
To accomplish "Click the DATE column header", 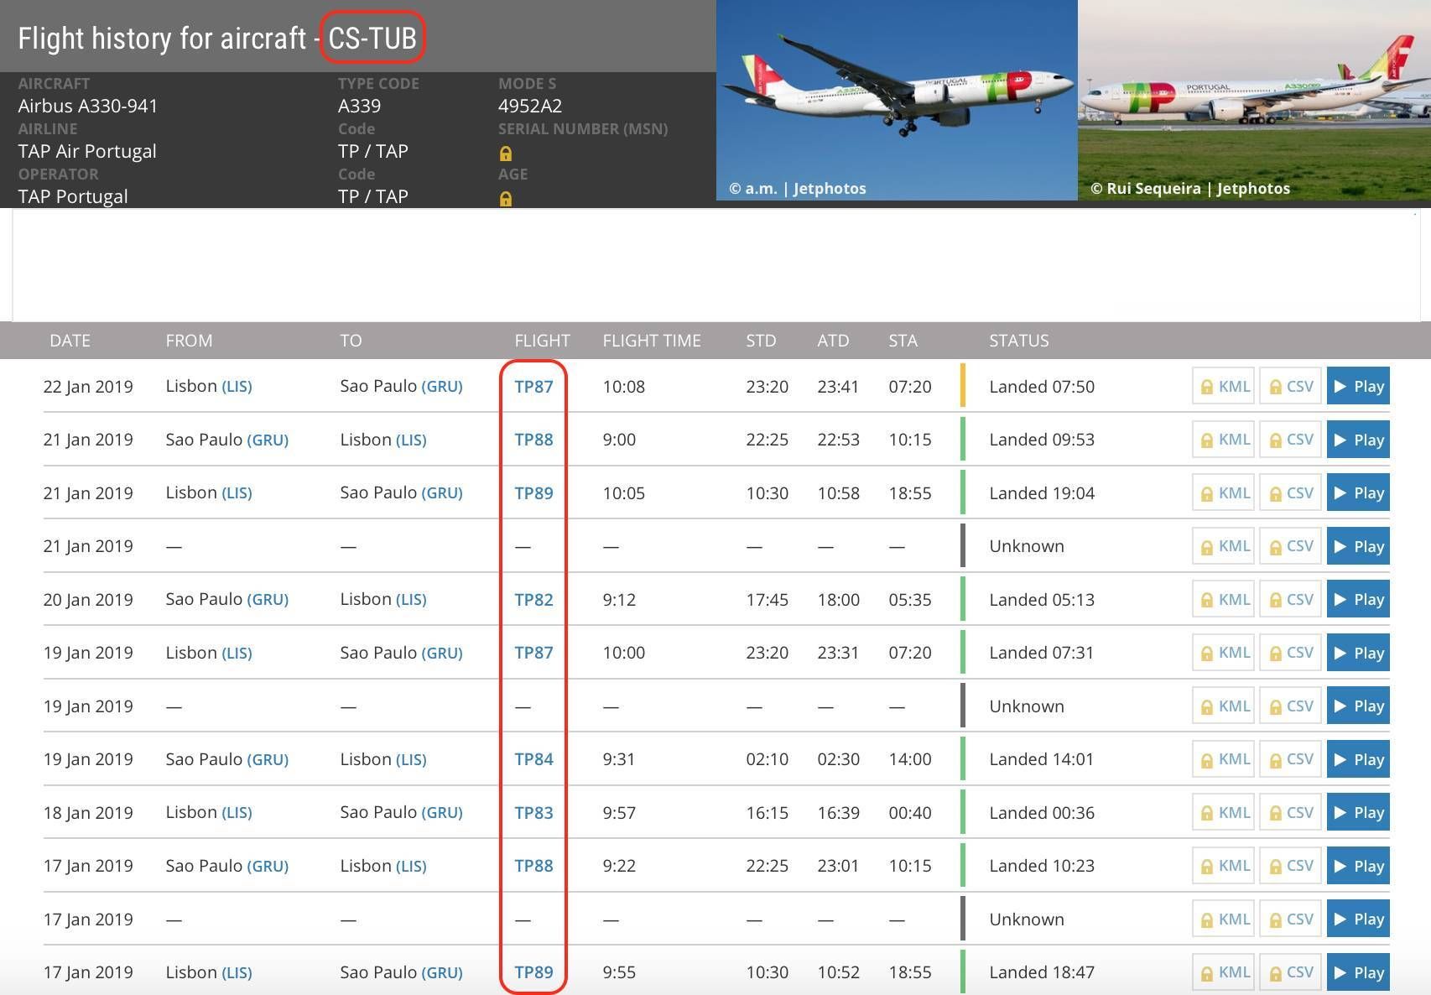I will pyautogui.click(x=70, y=341).
